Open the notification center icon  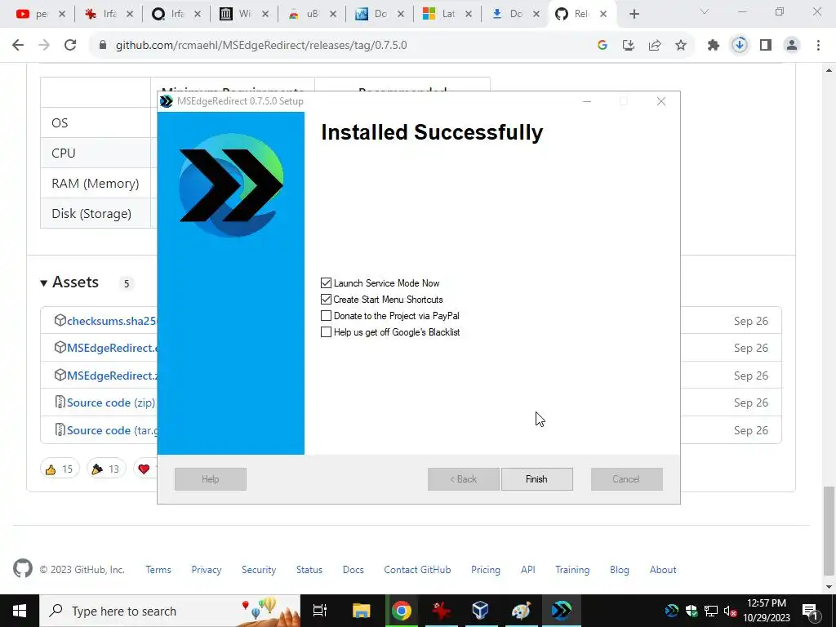click(810, 611)
